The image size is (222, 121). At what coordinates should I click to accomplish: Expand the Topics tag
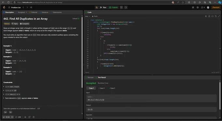tap(15, 23)
